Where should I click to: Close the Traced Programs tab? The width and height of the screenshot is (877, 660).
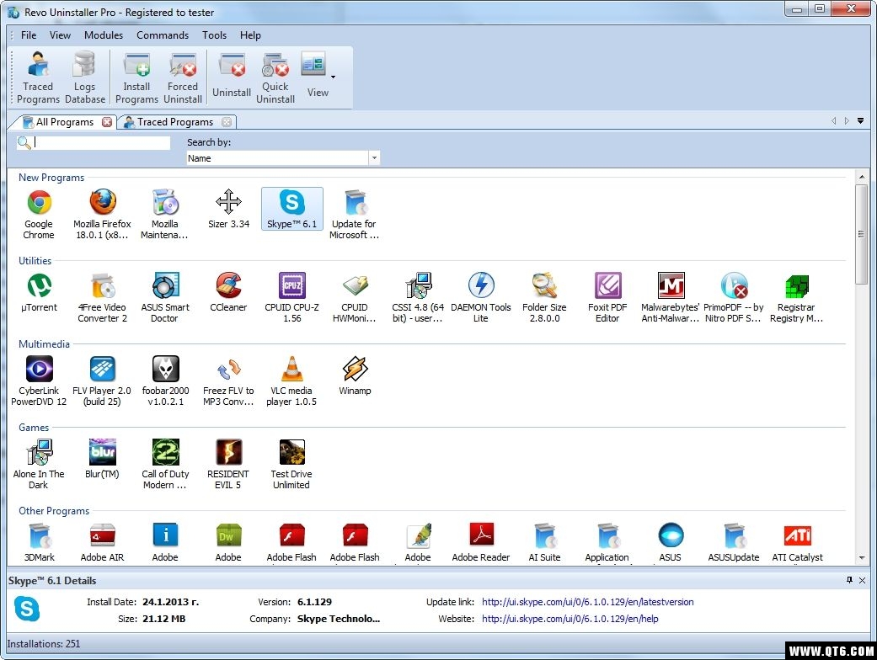227,122
